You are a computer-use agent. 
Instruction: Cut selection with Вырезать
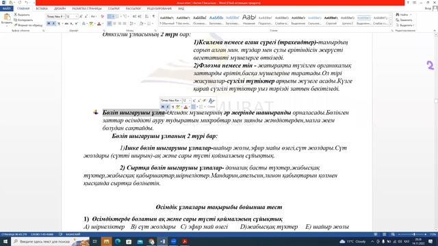pyautogui.click(x=22, y=14)
